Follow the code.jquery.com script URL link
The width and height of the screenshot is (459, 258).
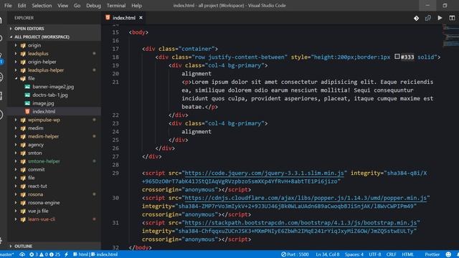click(265, 173)
